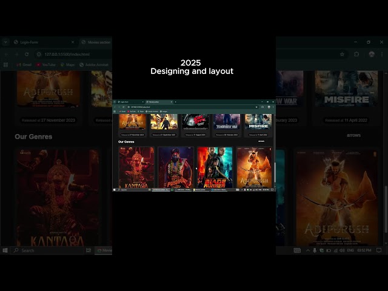Open the Tomorrow War poster in center browser

click(227, 121)
